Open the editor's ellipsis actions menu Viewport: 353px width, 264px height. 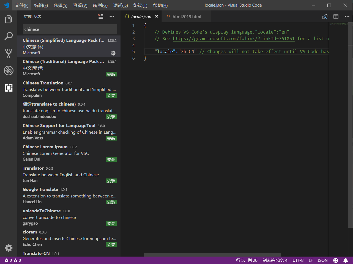pyautogui.click(x=347, y=16)
